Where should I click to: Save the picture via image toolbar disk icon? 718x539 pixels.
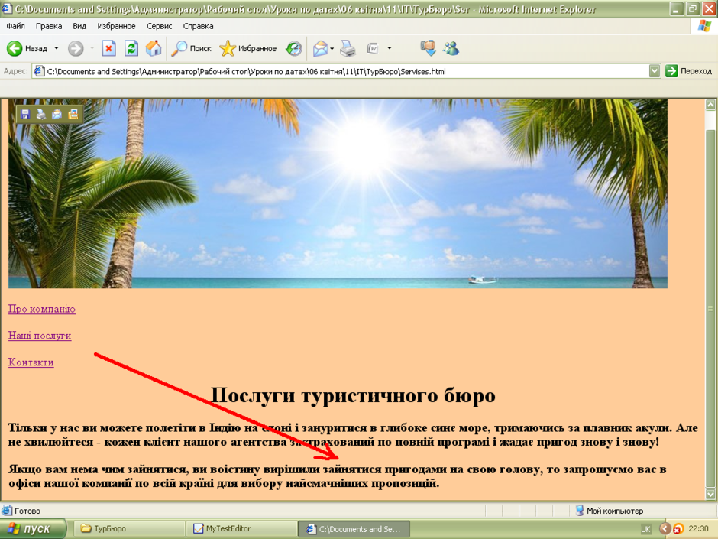[x=25, y=114]
